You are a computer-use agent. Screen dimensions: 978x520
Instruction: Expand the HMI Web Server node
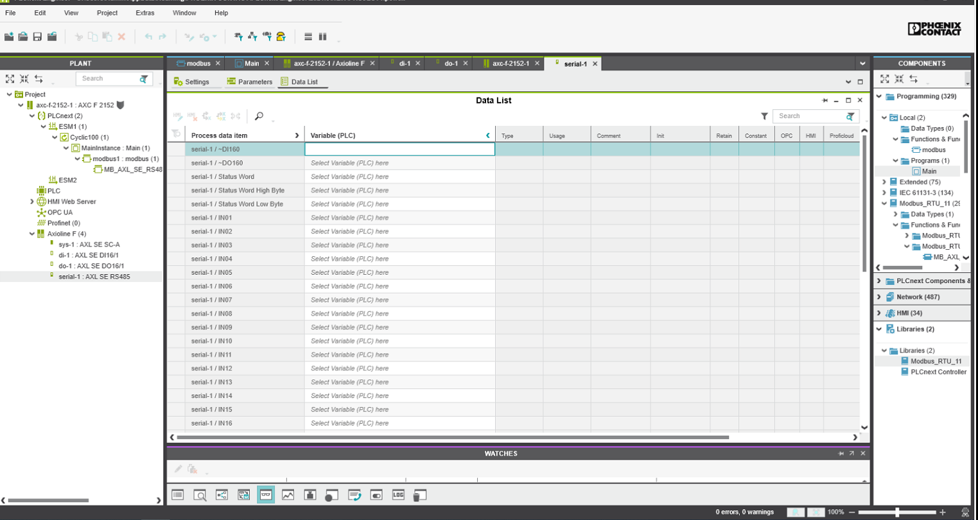tap(32, 202)
